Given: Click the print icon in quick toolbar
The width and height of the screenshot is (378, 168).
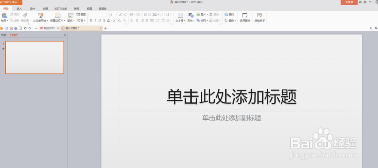Looking at the screenshot, I should pos(15,28).
